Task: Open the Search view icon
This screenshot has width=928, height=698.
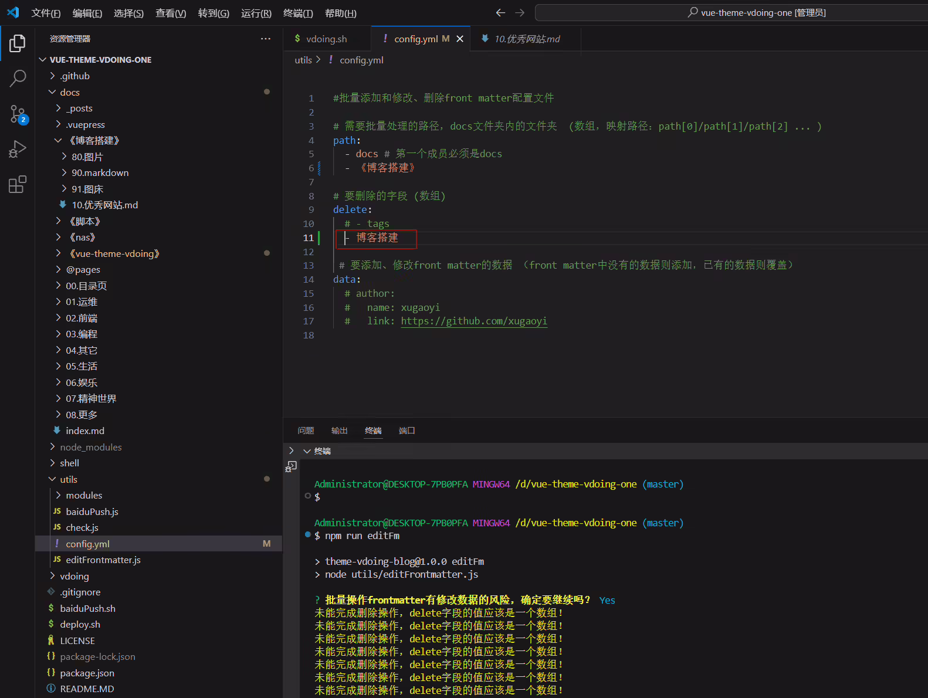Action: (x=18, y=78)
